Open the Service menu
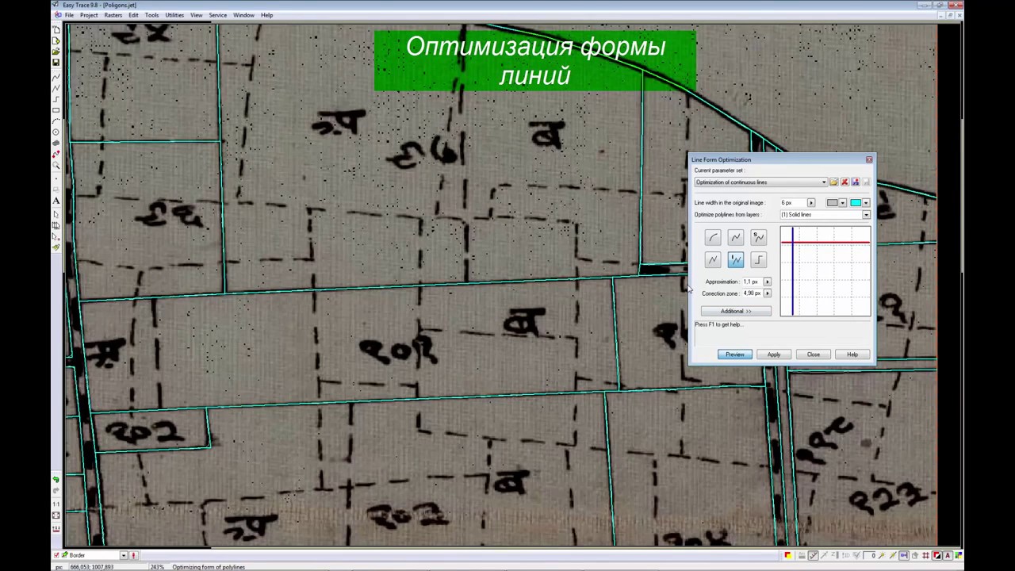The width and height of the screenshot is (1015, 571). click(x=217, y=15)
